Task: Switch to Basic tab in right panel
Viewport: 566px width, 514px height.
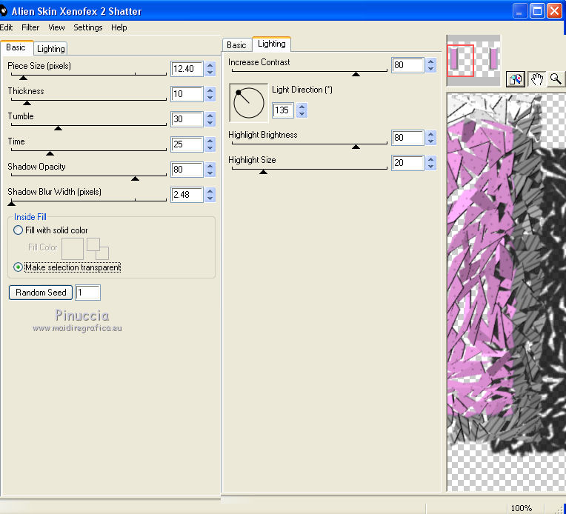Action: tap(236, 45)
